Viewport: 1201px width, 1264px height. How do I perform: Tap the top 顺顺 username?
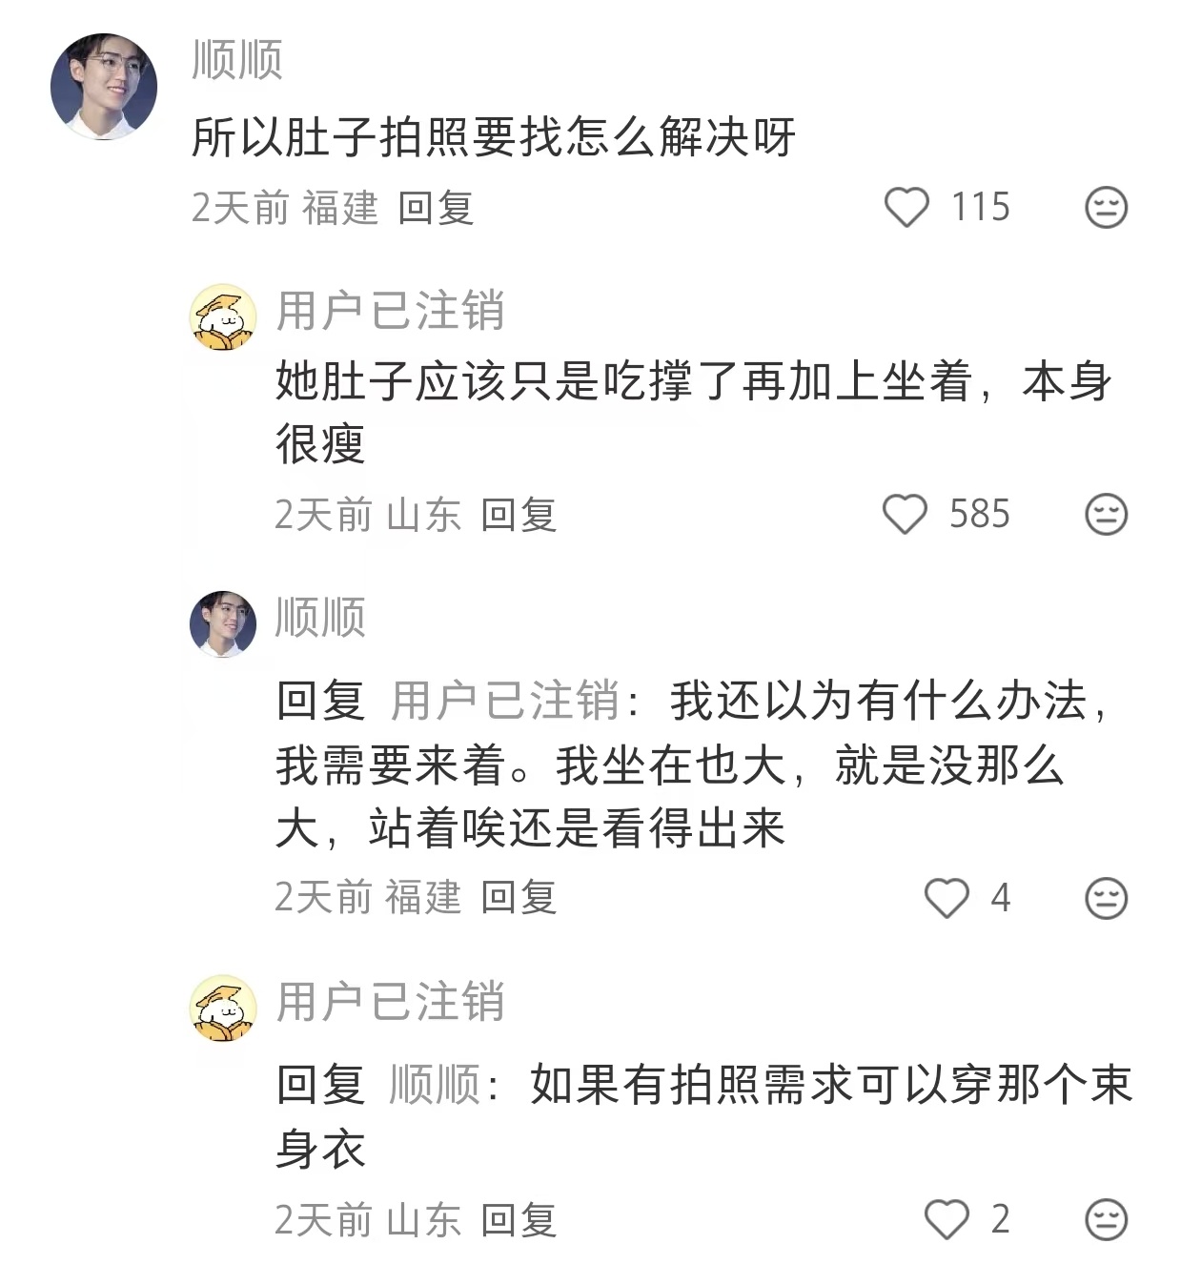[x=237, y=60]
